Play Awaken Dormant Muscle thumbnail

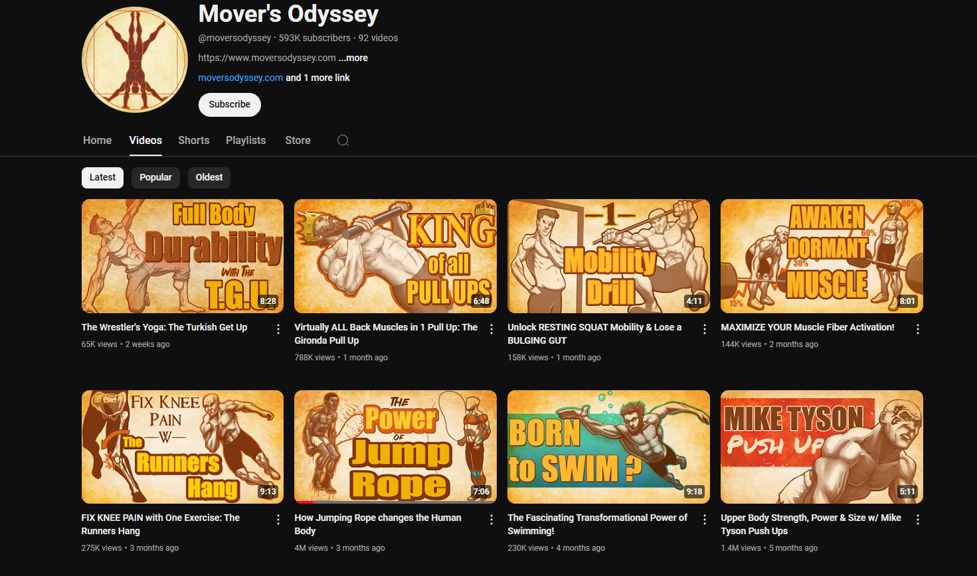point(822,256)
